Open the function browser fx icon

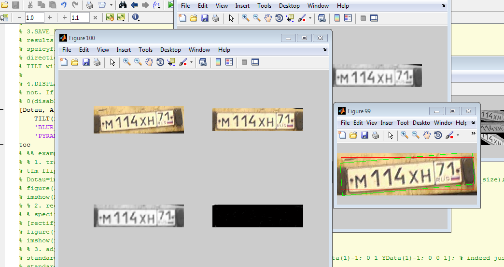pyautogui.click(x=156, y=5)
